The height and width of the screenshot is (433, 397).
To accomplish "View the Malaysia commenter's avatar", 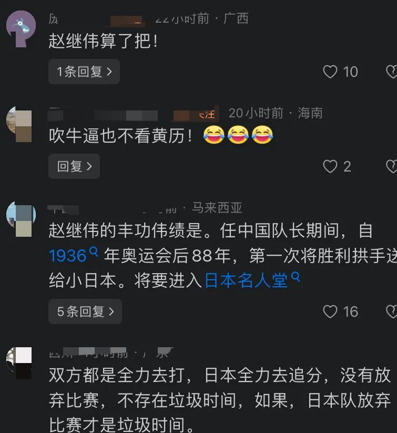I will (x=21, y=219).
